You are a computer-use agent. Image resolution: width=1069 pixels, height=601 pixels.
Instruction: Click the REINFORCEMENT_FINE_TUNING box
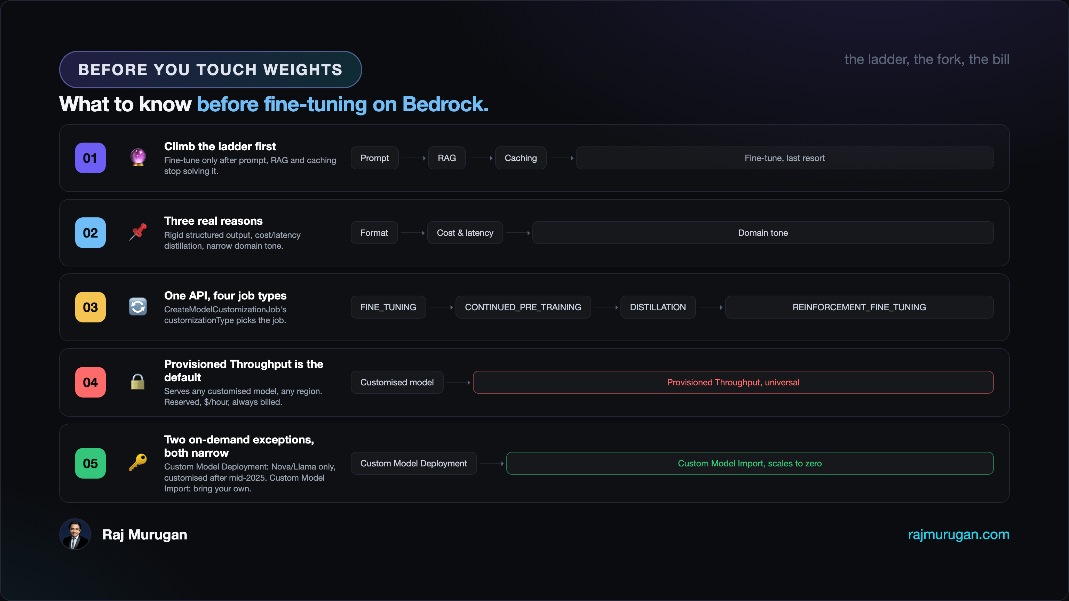860,307
